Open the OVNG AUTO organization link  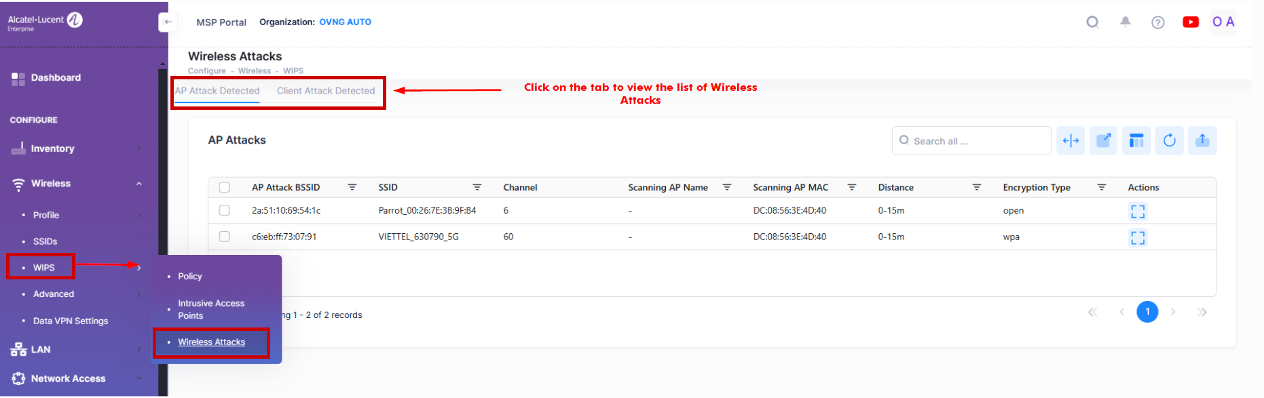point(346,22)
